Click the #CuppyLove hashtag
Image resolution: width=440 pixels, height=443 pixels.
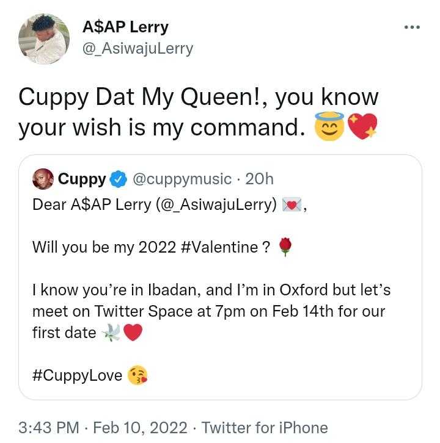click(x=78, y=375)
